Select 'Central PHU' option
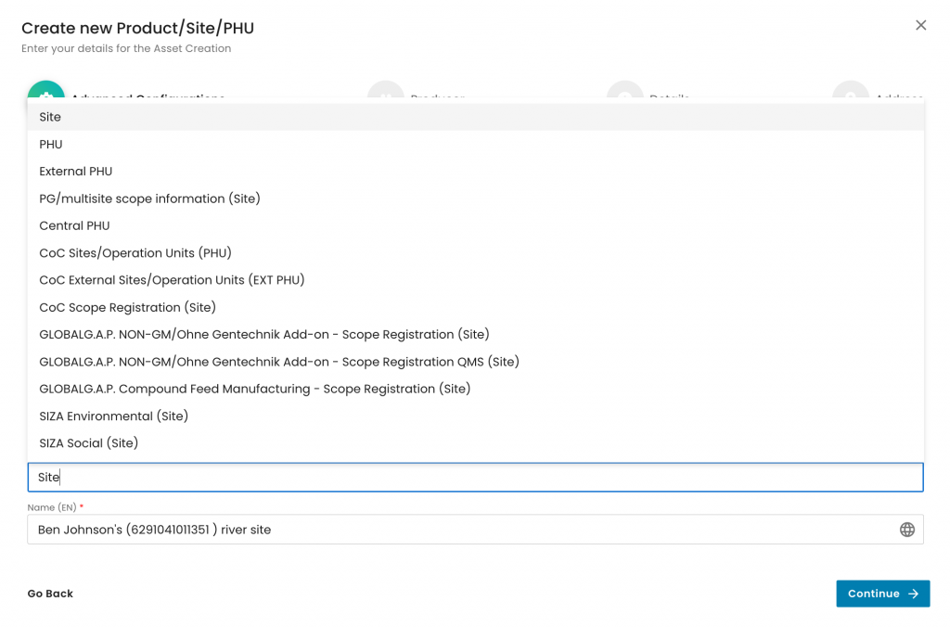 (74, 225)
